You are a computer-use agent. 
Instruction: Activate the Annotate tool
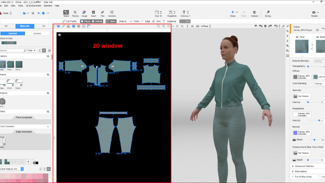tap(112, 12)
